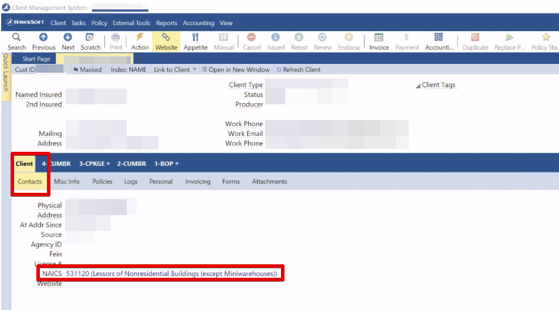Screen dimensions: 559x310
Task: Click the Endorse toolbar icon
Action: click(x=348, y=37)
